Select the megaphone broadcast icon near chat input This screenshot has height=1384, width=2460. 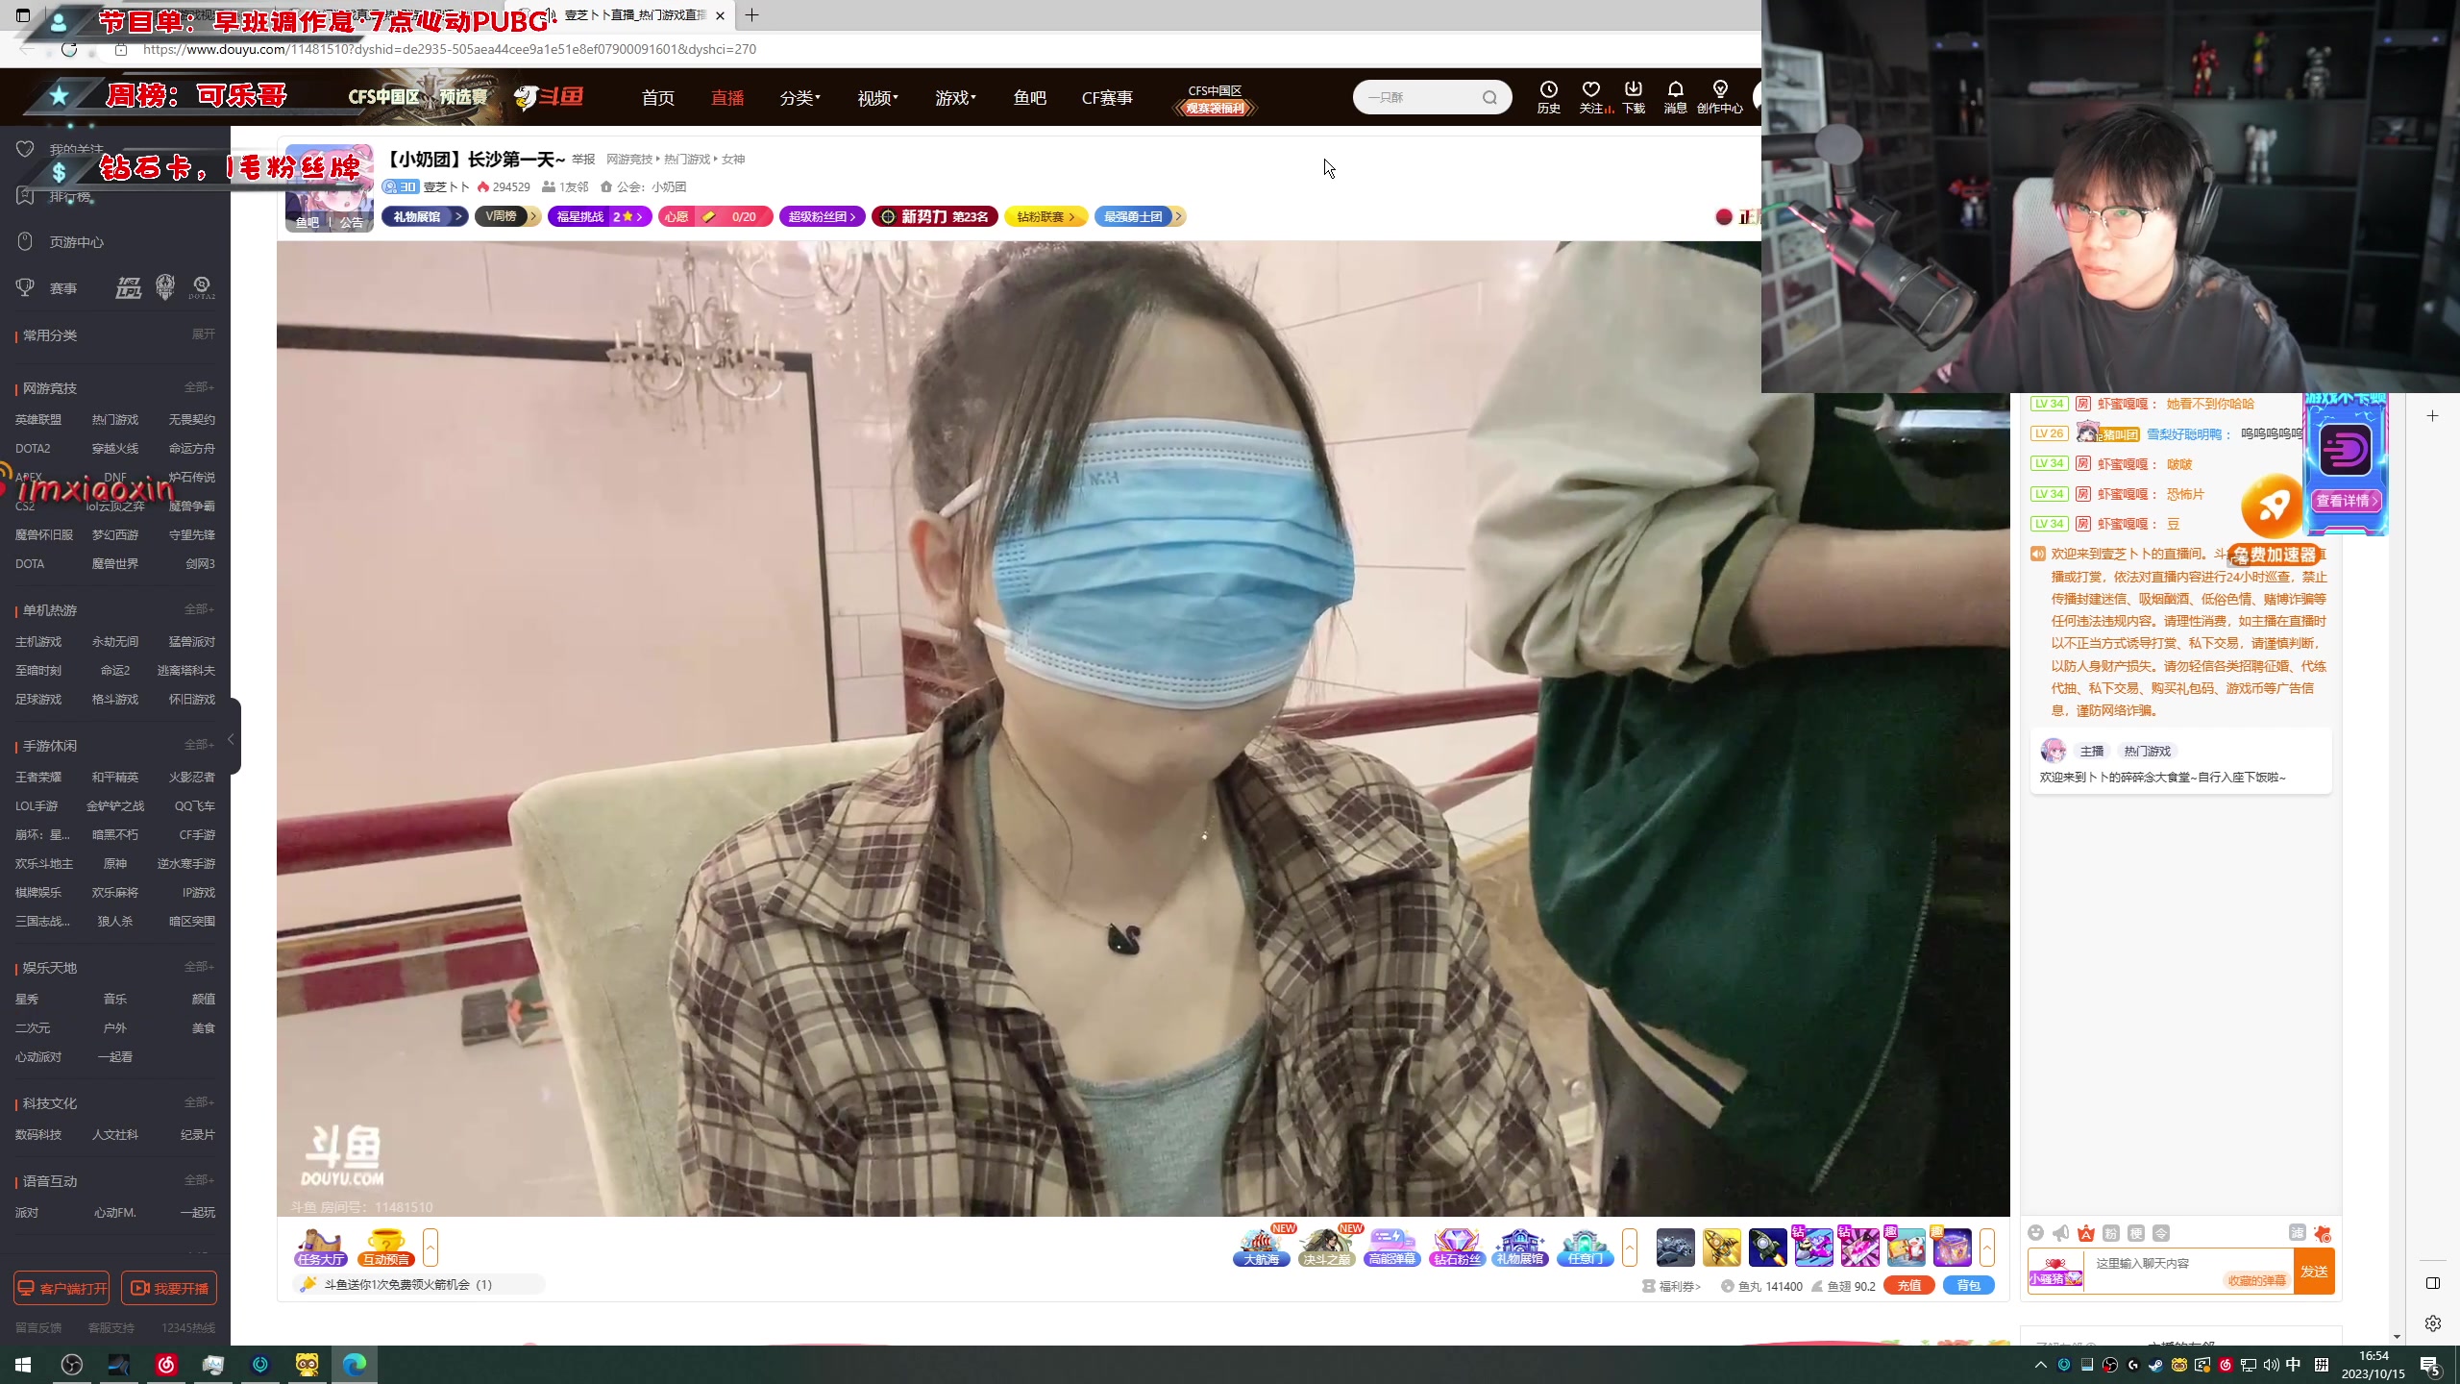[2060, 1233]
